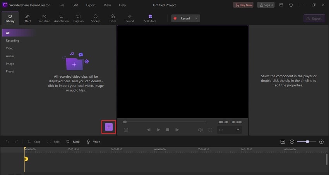Open the Export menu in the menu bar
329x175 pixels.
(x=91, y=5)
